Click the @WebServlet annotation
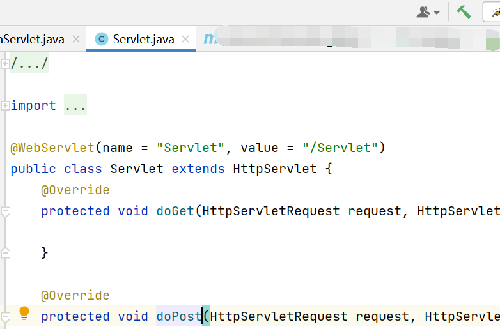This screenshot has height=329, width=500. coord(52,148)
